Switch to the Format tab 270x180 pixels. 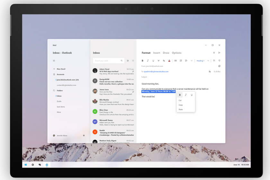146,53
